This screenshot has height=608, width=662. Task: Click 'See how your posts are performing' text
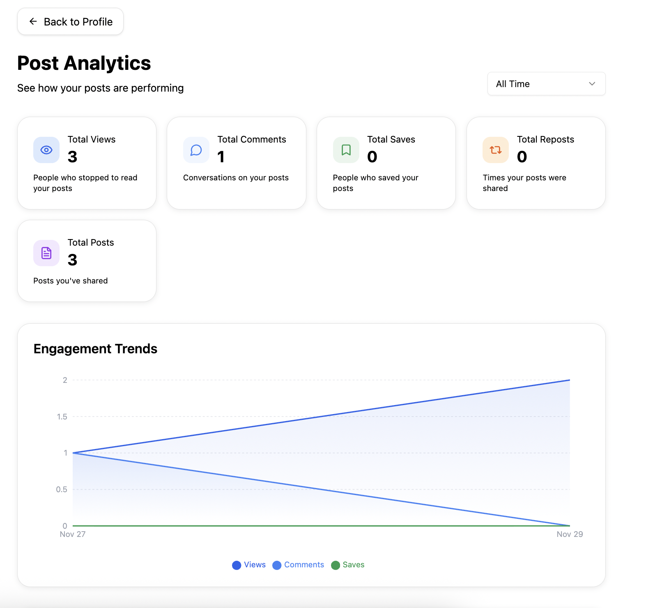pos(100,88)
